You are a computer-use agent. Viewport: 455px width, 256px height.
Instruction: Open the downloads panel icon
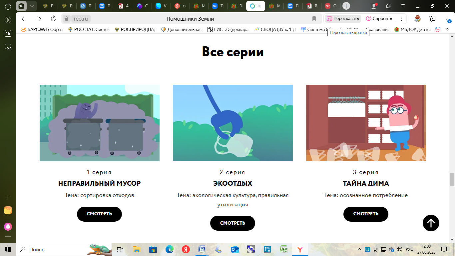click(447, 19)
